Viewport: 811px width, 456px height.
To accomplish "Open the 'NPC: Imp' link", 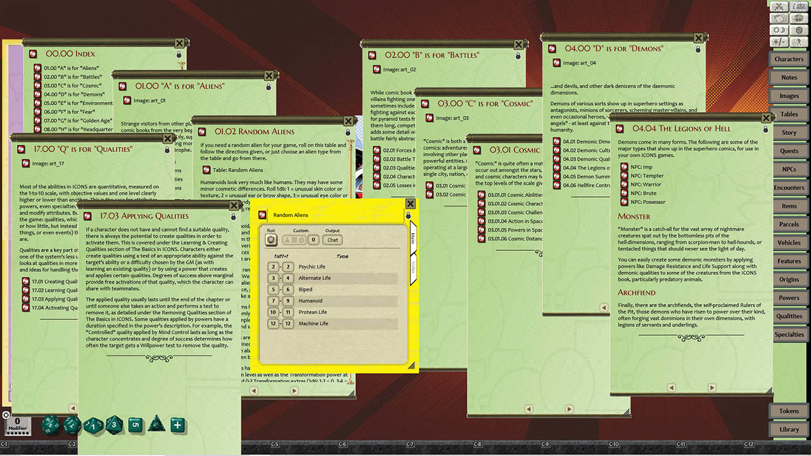I will click(642, 167).
